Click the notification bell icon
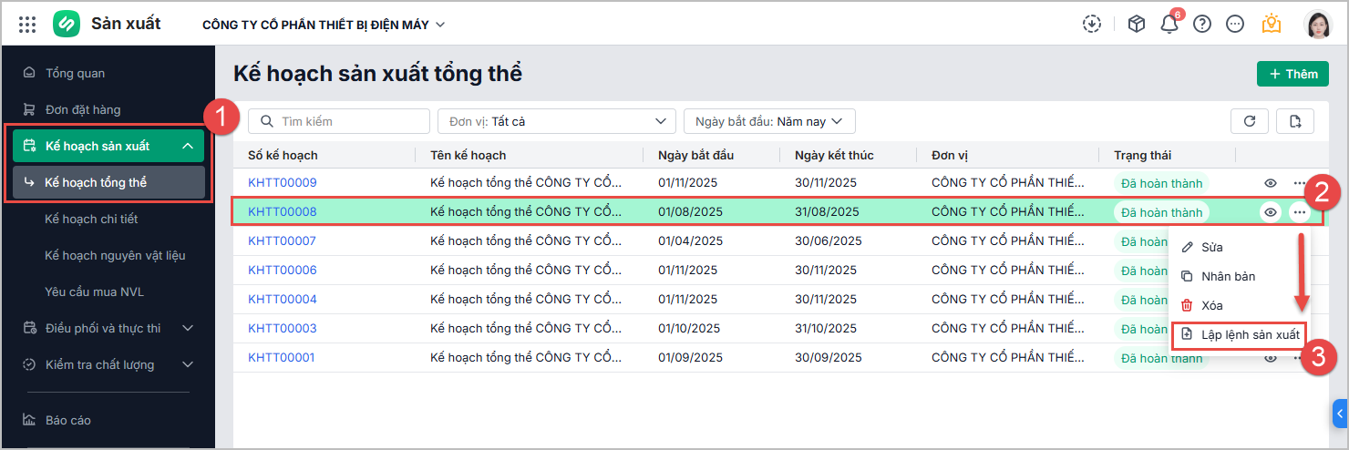The image size is (1349, 450). pos(1169,25)
